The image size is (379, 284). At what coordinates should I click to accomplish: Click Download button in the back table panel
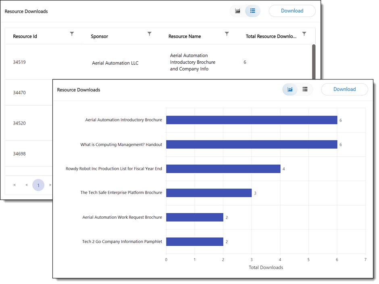click(x=292, y=11)
